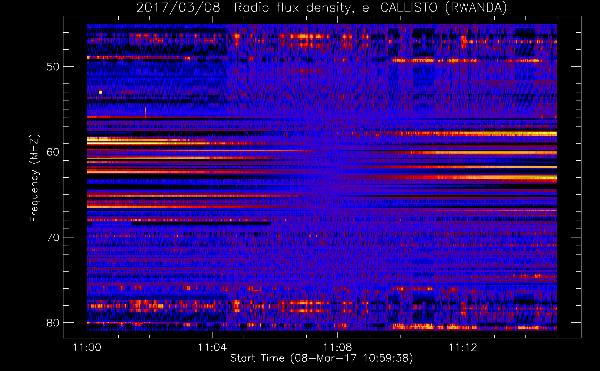Click the 50 MHz tick label
600x371 pixels.
[x=53, y=67]
